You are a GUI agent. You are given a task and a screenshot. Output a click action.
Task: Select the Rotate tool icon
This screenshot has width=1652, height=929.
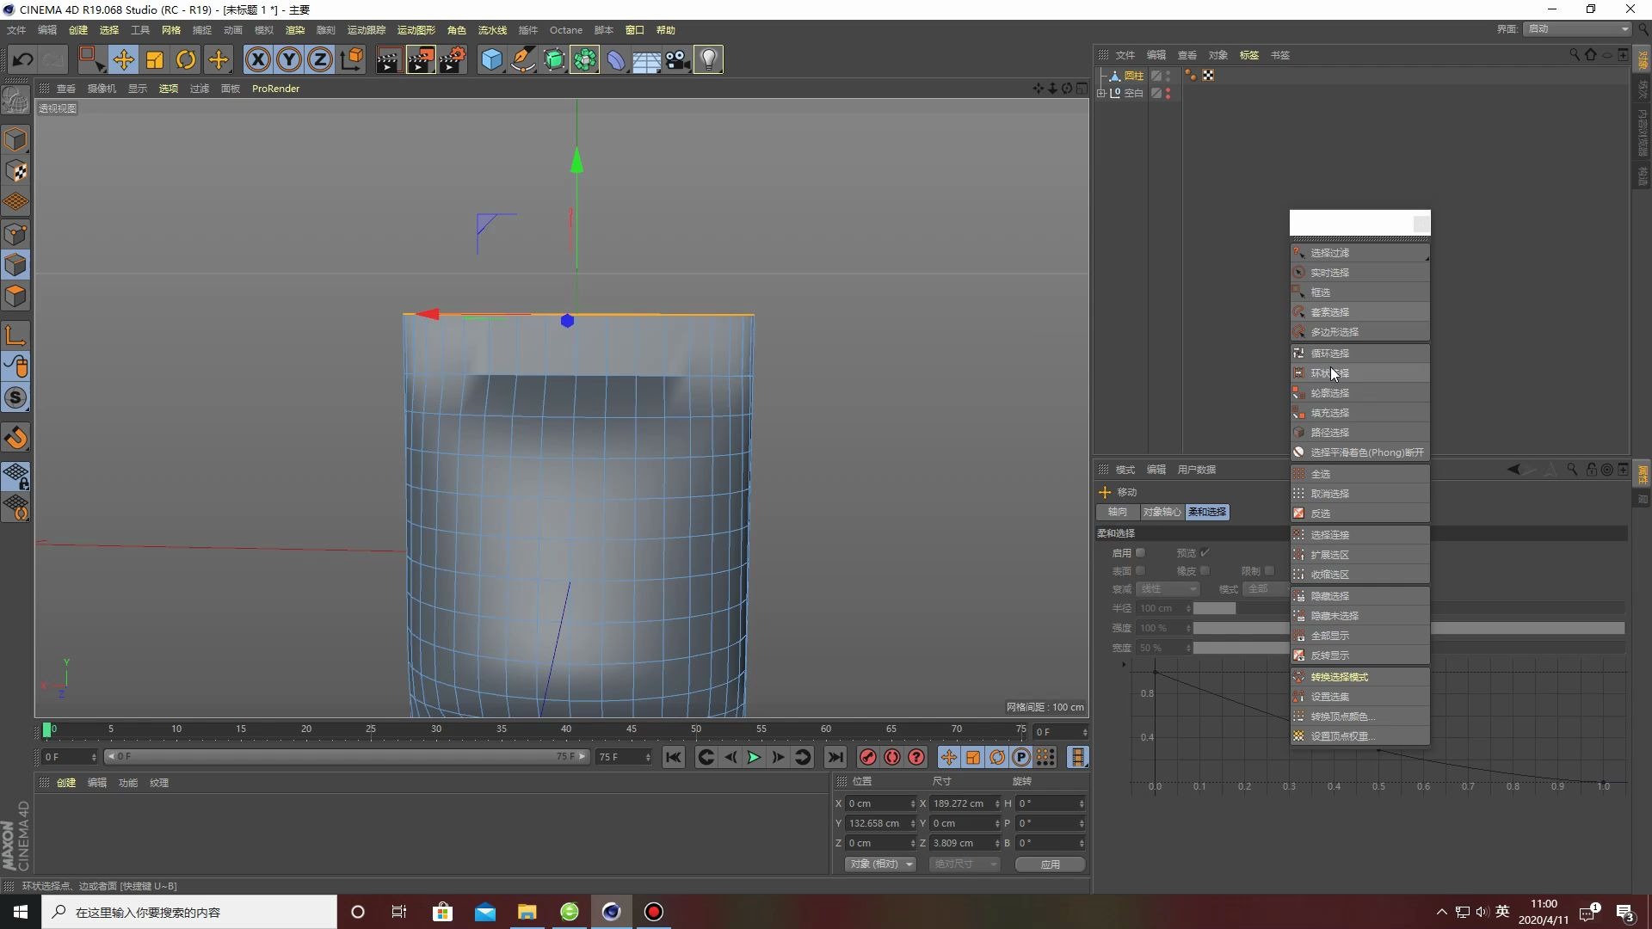[x=186, y=59]
